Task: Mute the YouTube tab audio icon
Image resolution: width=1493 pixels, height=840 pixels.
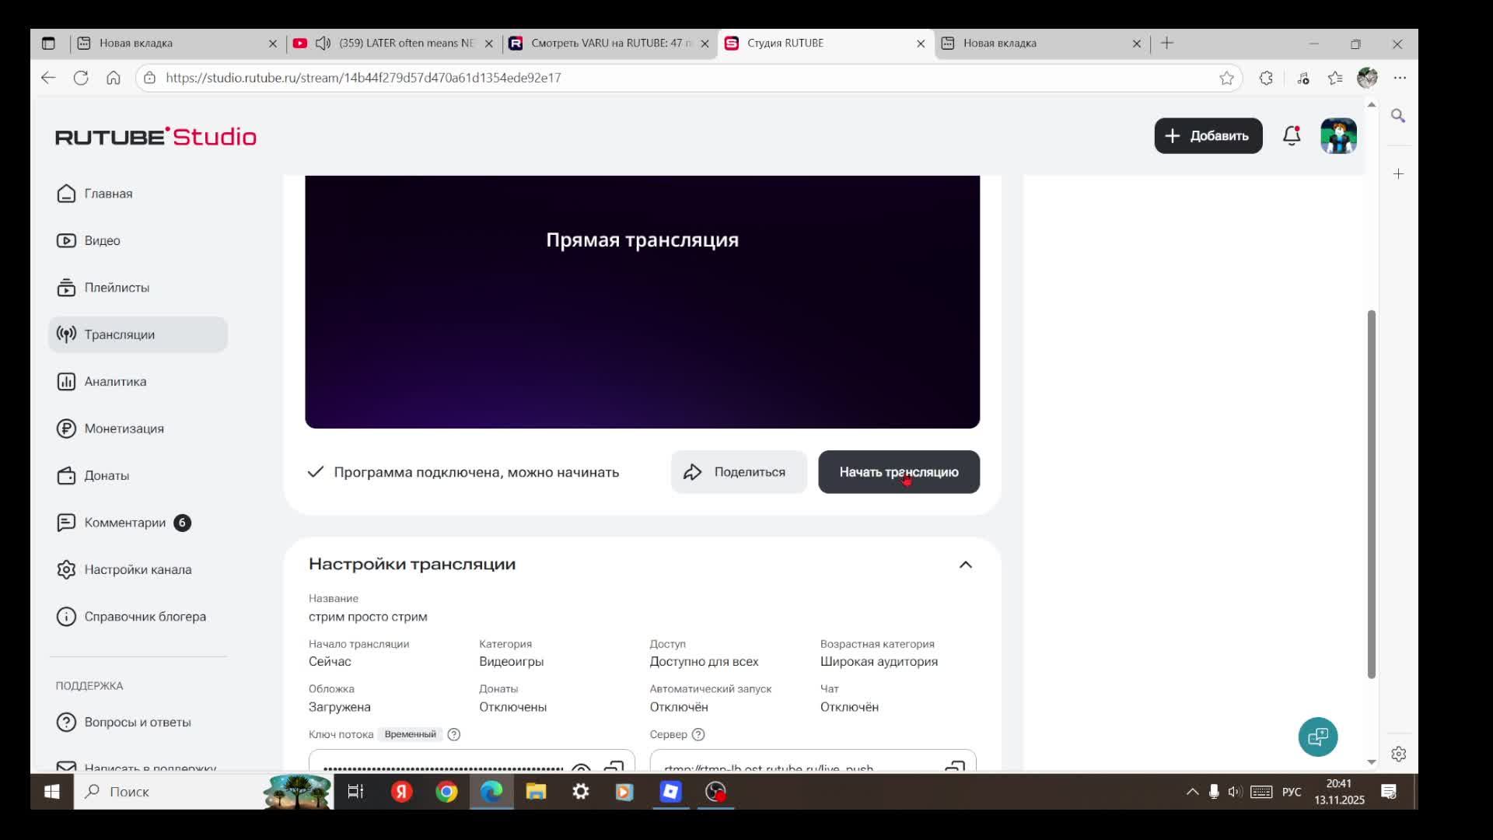Action: [323, 44]
